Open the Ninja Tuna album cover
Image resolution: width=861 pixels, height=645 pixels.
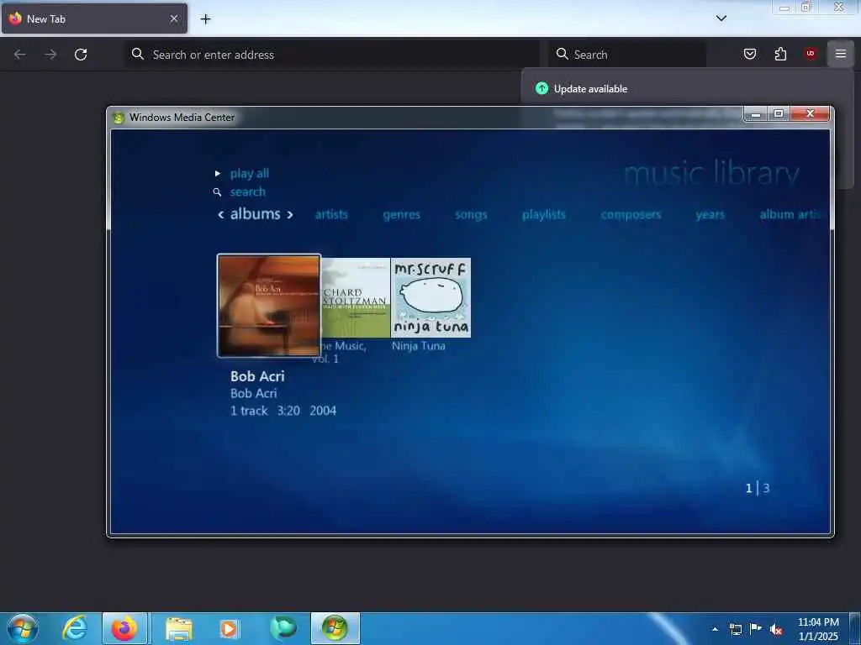[x=430, y=298]
